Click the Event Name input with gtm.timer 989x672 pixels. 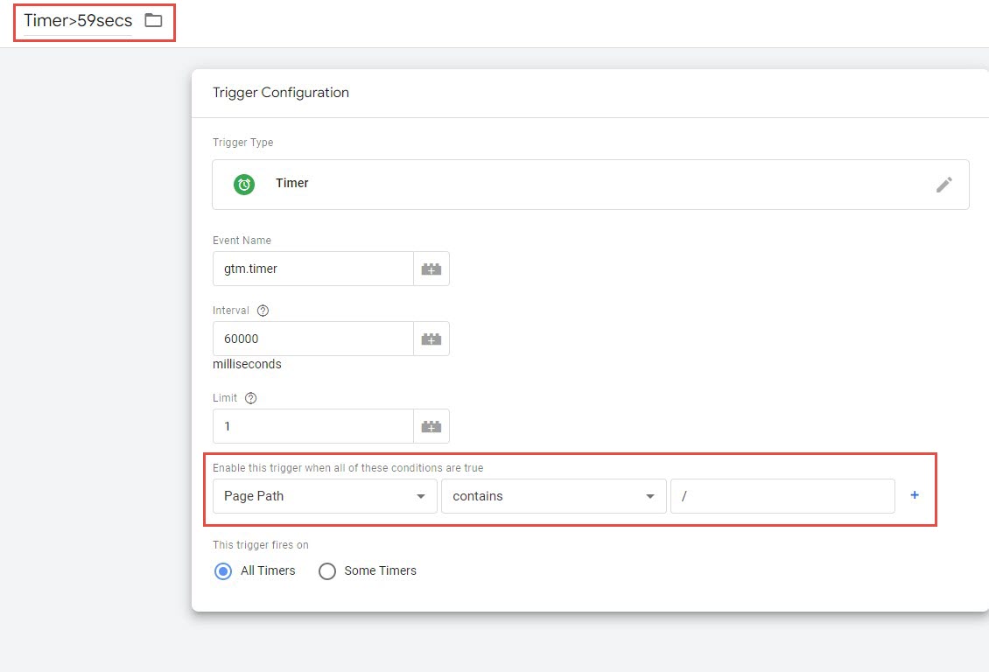point(312,269)
